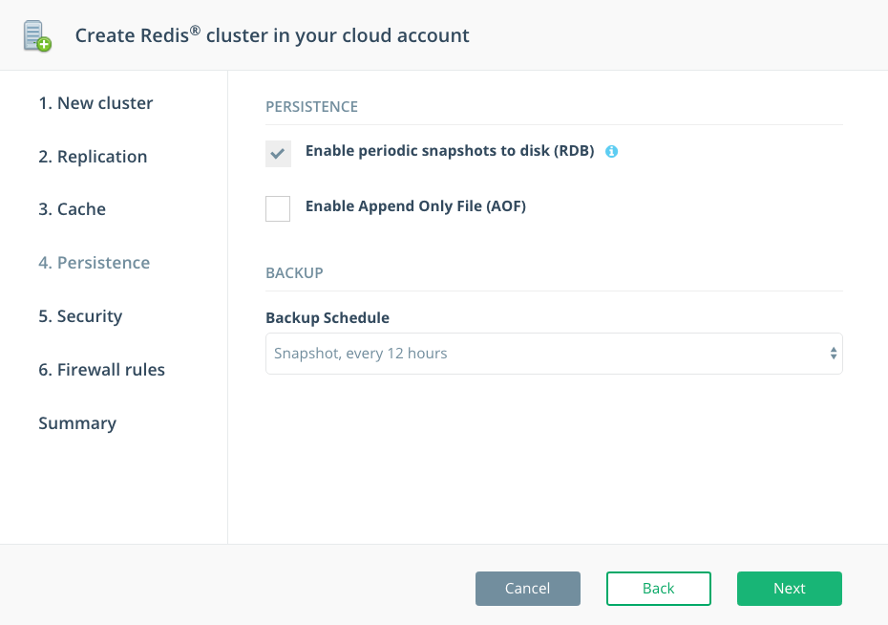Toggle the periodic RDB snapshots checkbox

pos(278,153)
